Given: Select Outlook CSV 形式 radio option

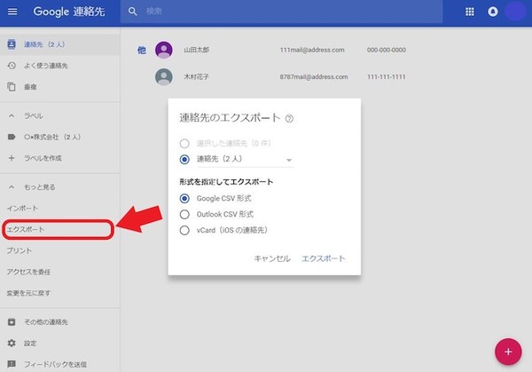Looking at the screenshot, I should [184, 214].
